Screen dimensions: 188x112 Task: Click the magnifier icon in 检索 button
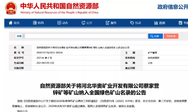(152, 36)
